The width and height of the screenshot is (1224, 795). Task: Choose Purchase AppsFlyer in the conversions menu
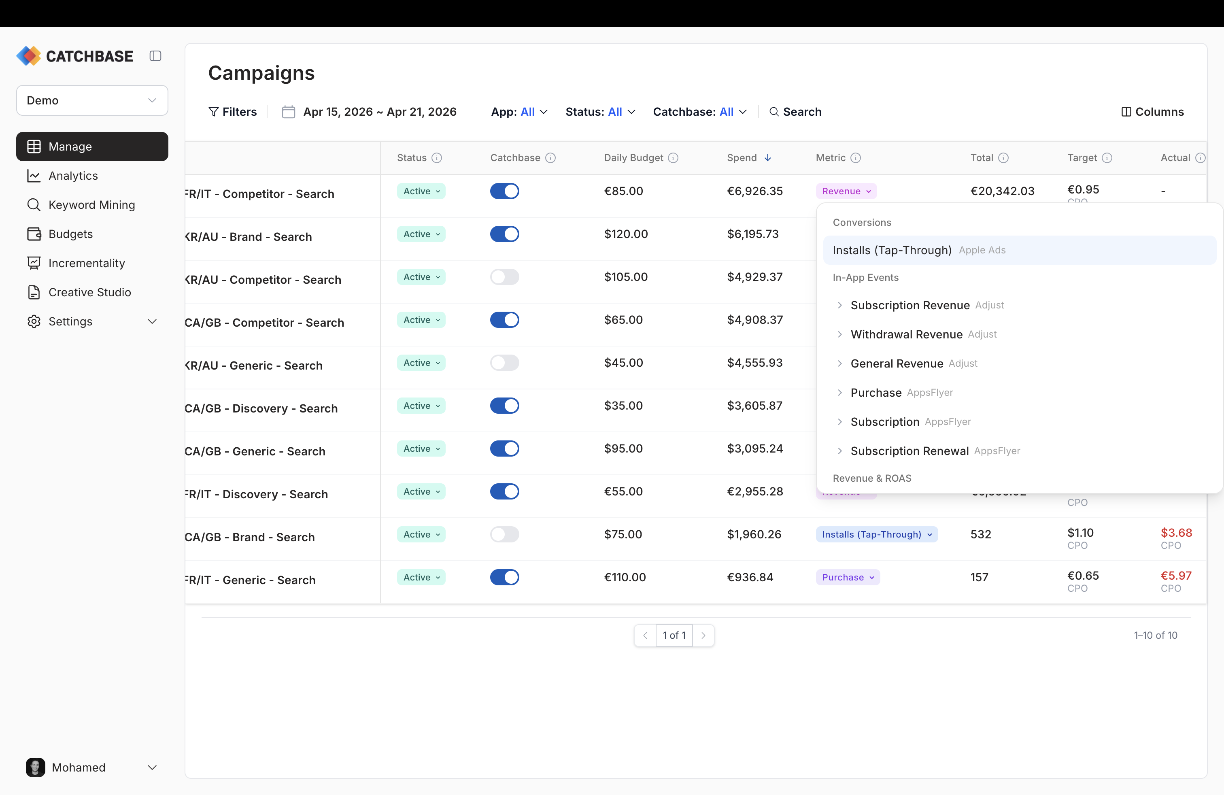point(876,392)
